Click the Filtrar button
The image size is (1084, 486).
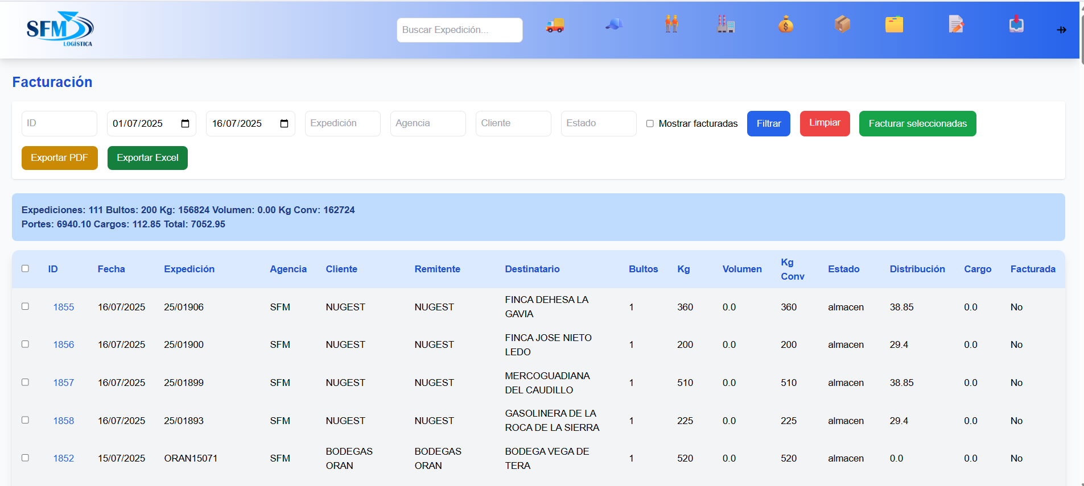tap(769, 123)
